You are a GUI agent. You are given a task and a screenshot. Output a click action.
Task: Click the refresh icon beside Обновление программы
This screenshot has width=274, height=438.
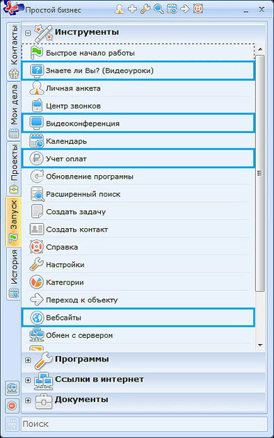click(37, 177)
